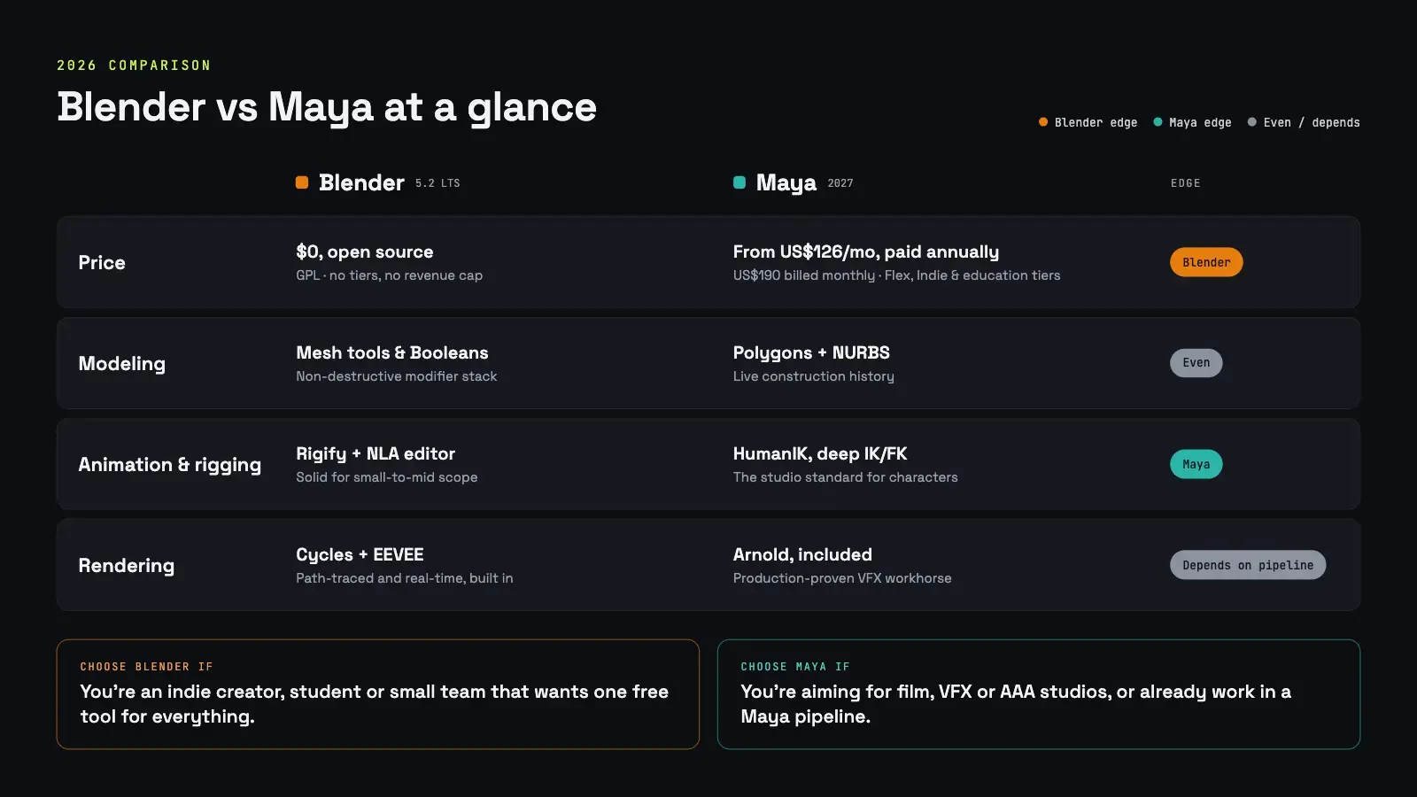Click the '5.2 LTS' version label
The height and width of the screenshot is (797, 1417).
click(x=437, y=183)
